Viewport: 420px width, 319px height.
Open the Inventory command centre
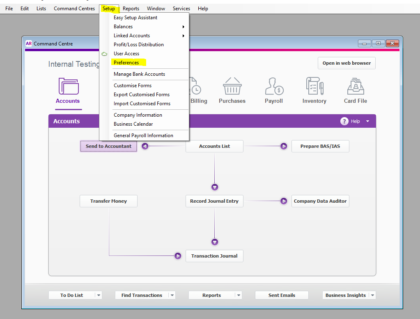point(314,90)
